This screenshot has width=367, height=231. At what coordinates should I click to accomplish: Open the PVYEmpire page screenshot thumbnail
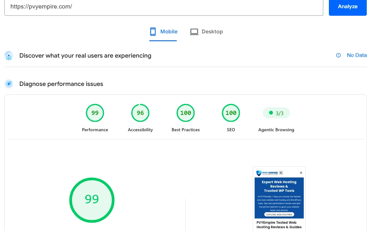coord(279,199)
